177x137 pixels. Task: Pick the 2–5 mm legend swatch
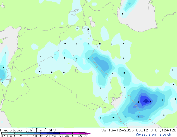(x=24, y=133)
